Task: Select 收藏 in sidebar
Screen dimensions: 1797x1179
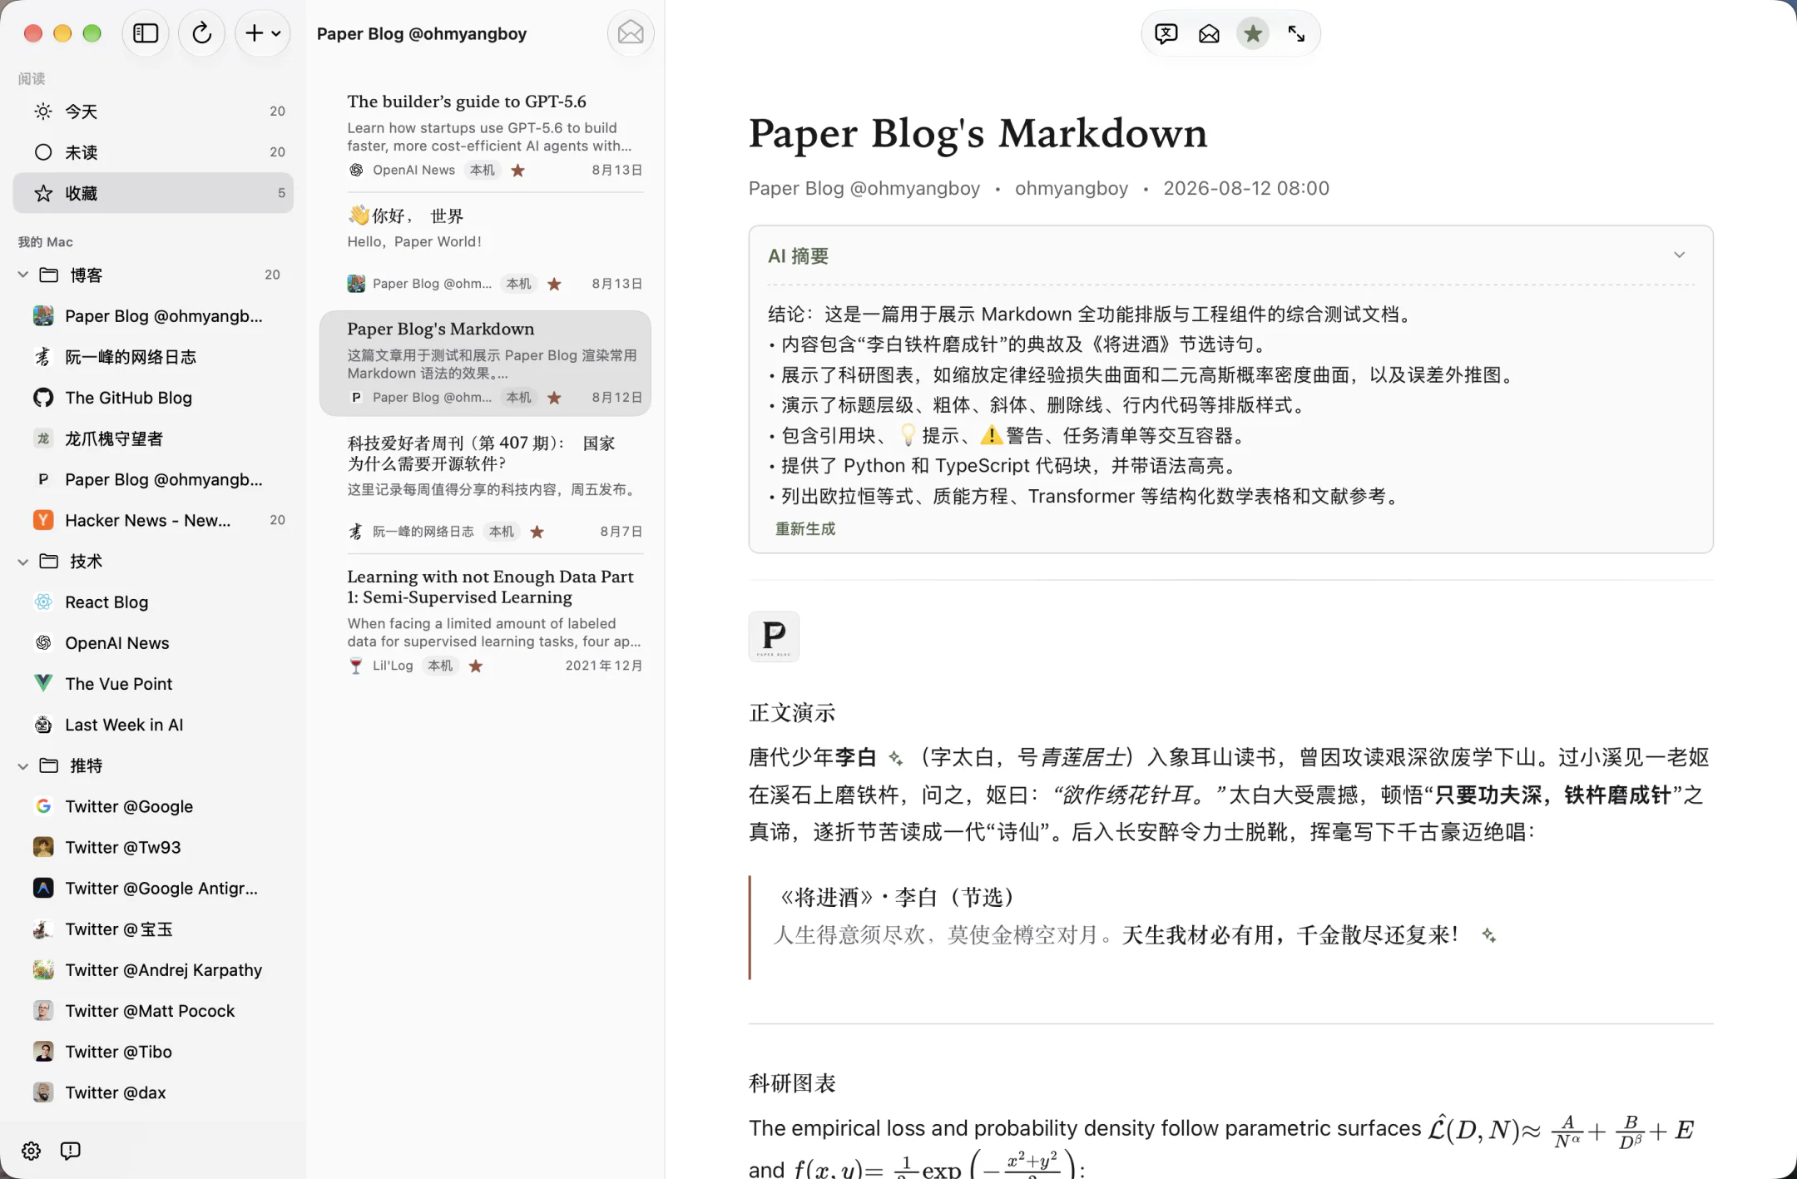Action: click(153, 193)
